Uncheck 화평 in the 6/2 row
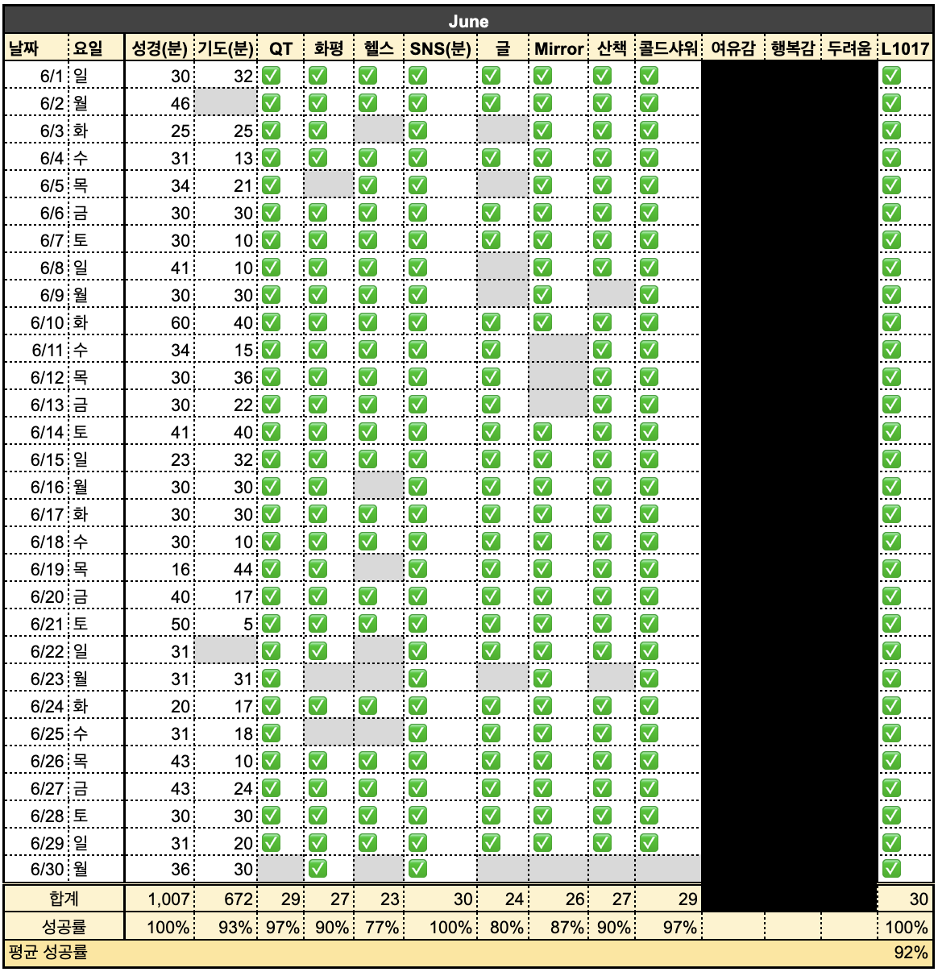Screen dimensions: 938x972 point(318,103)
